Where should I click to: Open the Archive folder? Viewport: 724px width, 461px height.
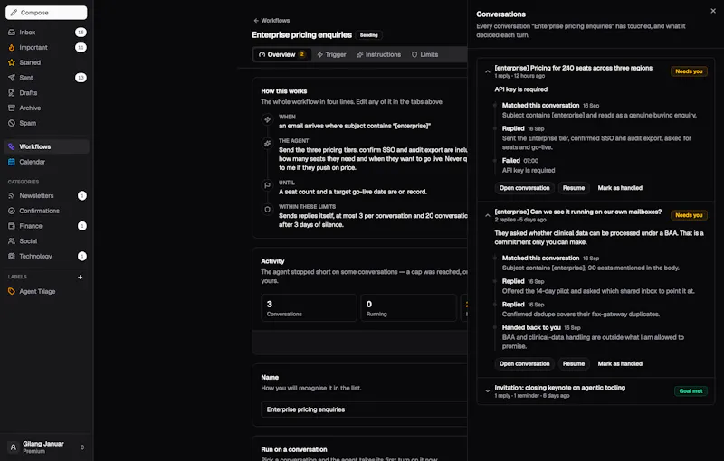[x=46, y=108]
